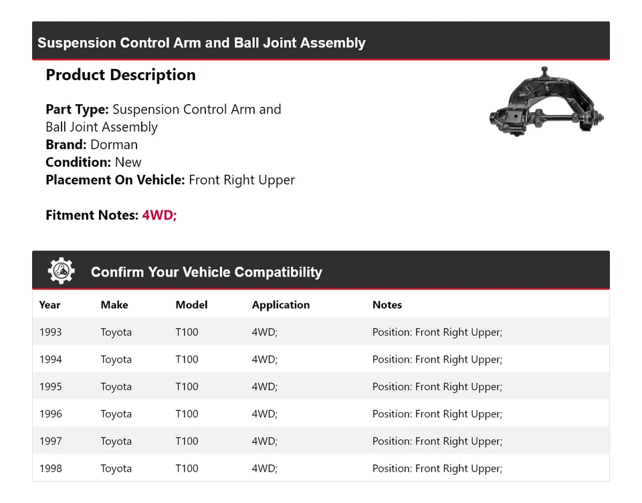Click the Application column header

tap(281, 305)
